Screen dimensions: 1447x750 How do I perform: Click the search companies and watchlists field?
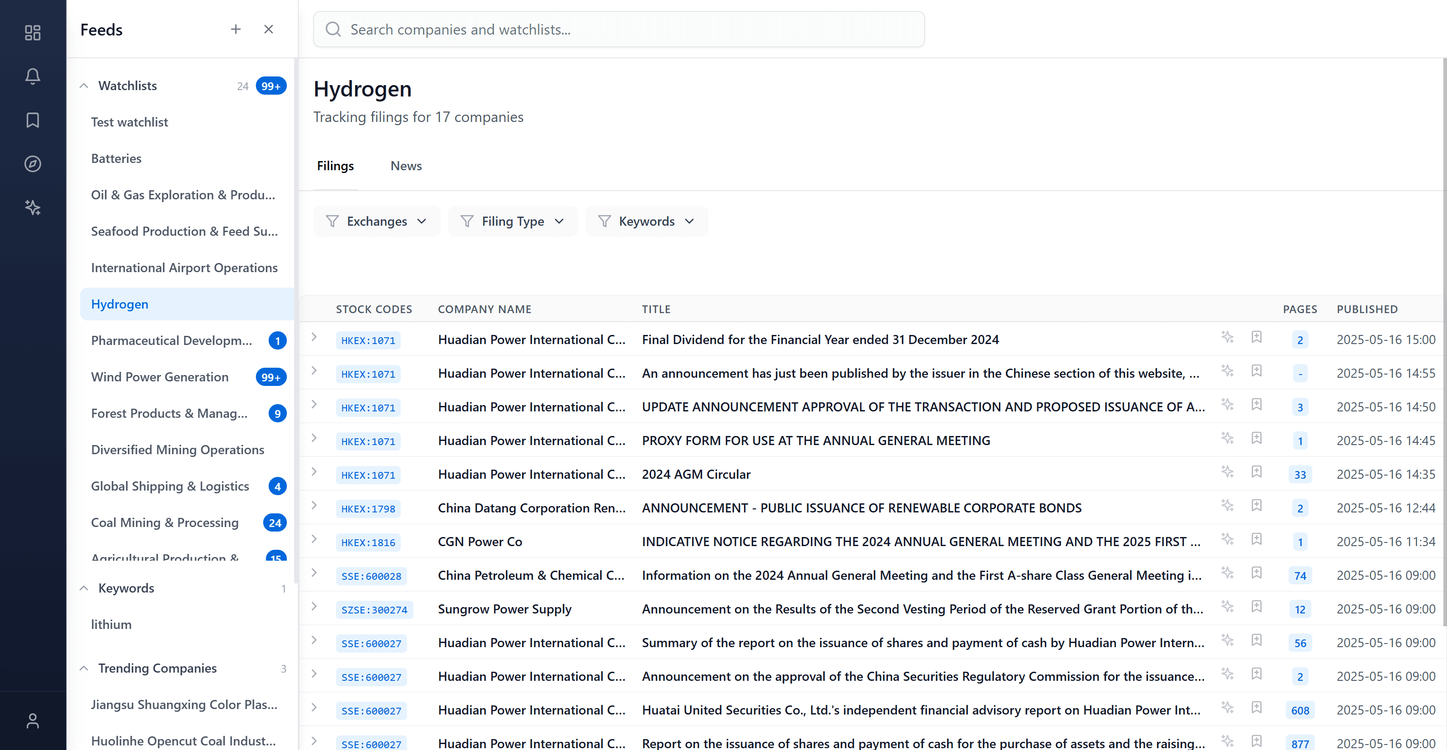tap(618, 29)
